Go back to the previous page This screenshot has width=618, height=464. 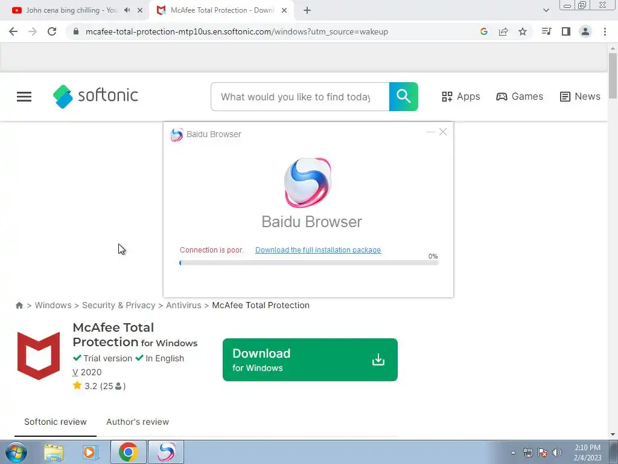click(x=13, y=31)
